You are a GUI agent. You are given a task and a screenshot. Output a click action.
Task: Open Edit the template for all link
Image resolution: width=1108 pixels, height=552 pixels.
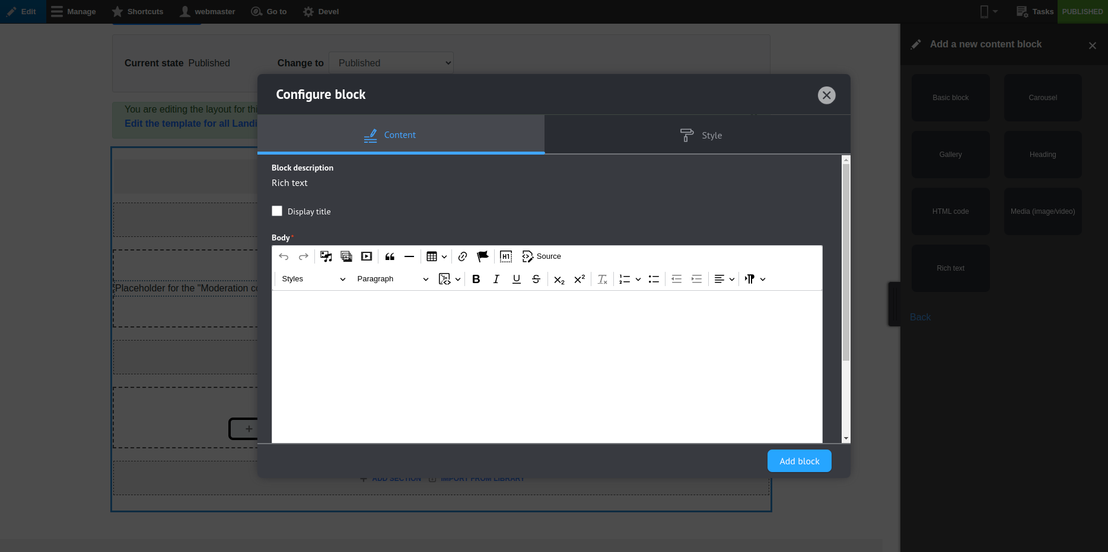point(191,123)
